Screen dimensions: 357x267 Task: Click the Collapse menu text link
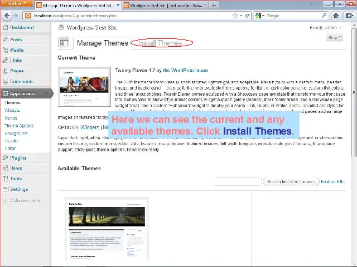pyautogui.click(x=25, y=200)
